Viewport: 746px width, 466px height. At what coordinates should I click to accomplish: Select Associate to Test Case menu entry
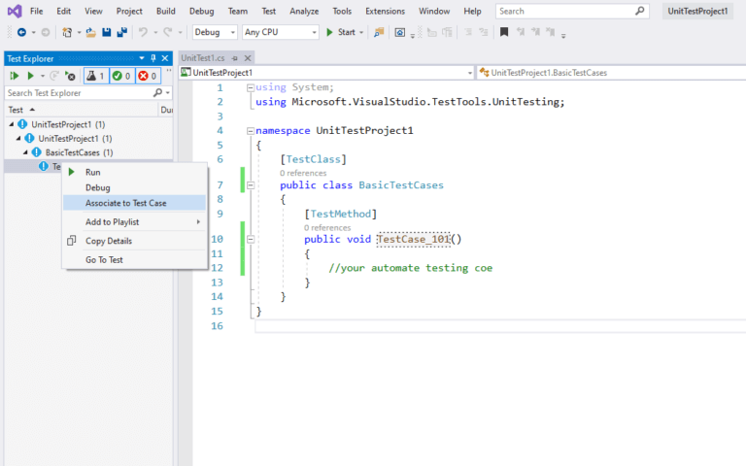pyautogui.click(x=134, y=203)
